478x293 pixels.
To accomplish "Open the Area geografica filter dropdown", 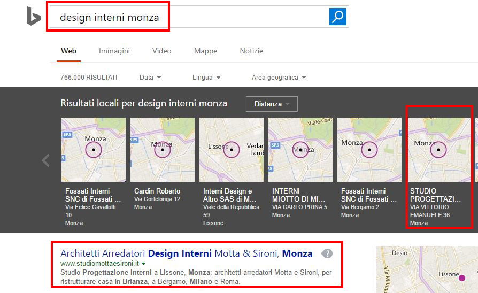I will click(279, 78).
